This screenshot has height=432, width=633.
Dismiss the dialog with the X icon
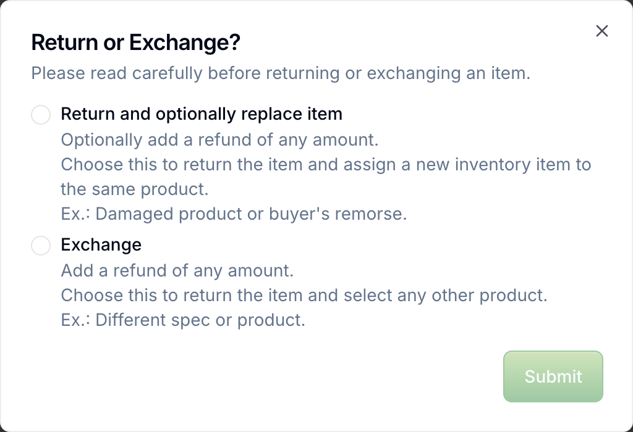coord(602,31)
